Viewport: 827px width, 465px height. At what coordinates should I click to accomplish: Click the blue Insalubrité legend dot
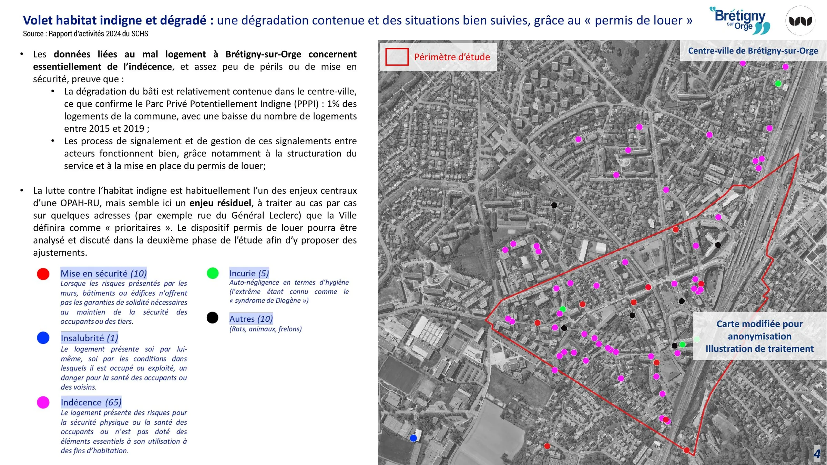coord(43,338)
